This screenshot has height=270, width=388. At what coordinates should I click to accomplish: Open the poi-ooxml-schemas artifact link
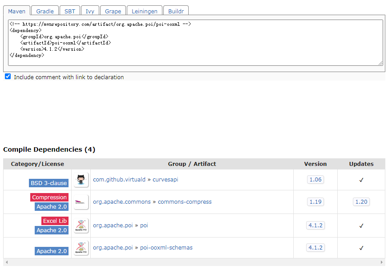pos(166,248)
